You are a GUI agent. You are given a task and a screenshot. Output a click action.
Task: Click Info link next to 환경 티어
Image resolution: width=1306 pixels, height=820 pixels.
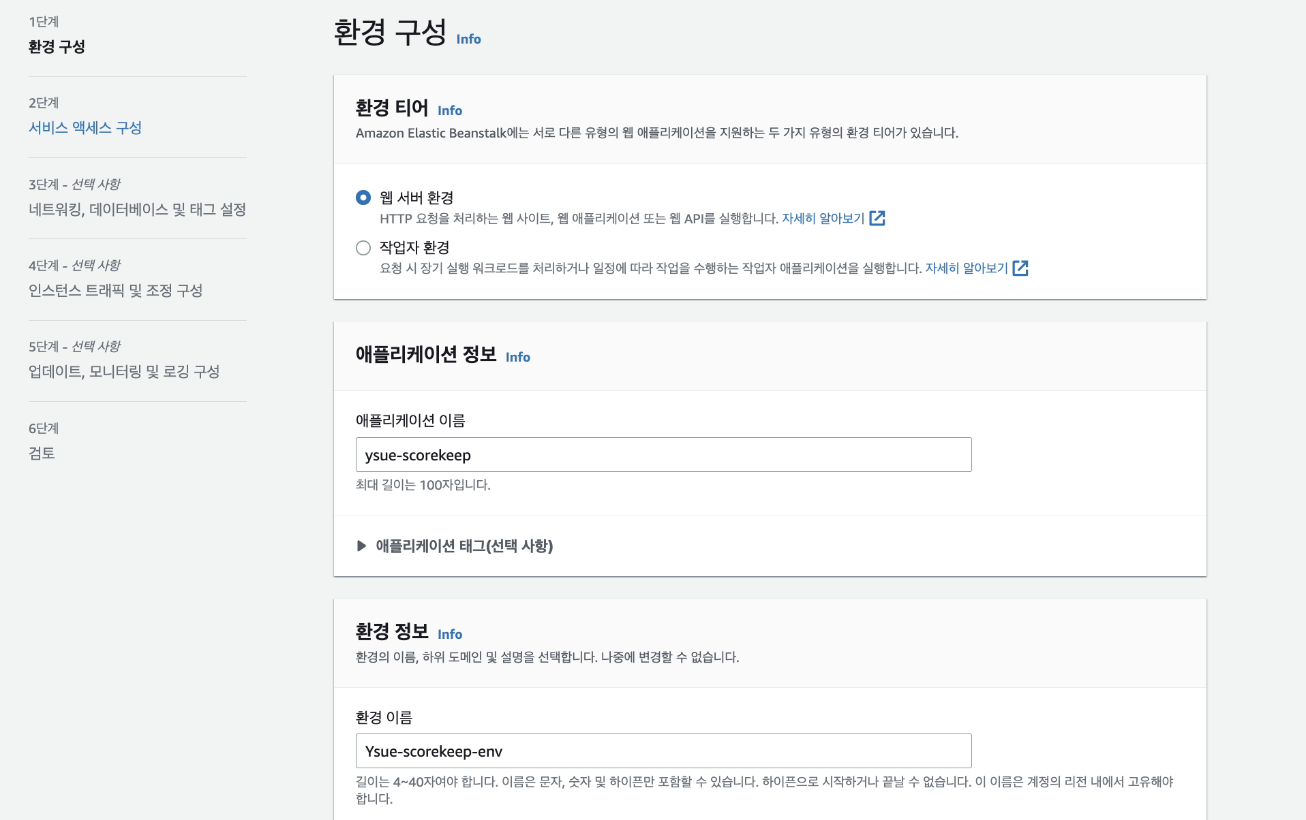tap(450, 111)
